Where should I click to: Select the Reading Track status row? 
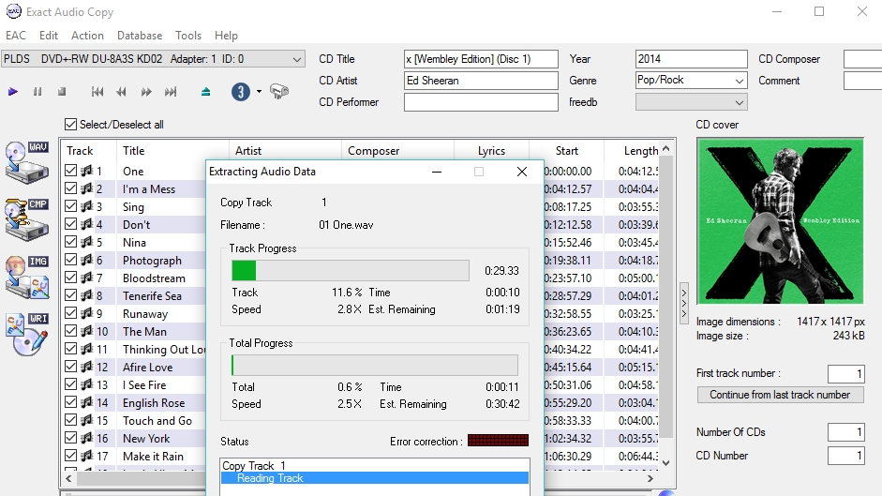(375, 478)
